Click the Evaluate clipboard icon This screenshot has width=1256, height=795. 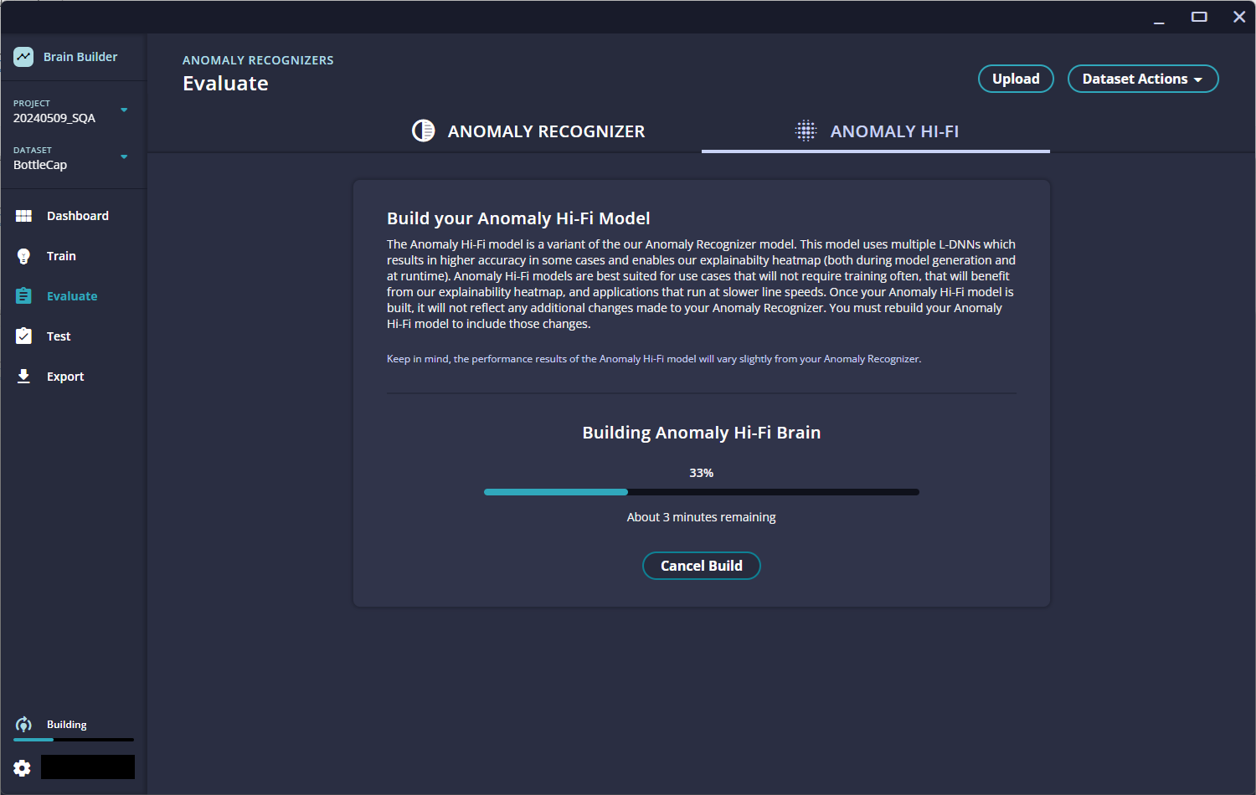click(x=23, y=296)
